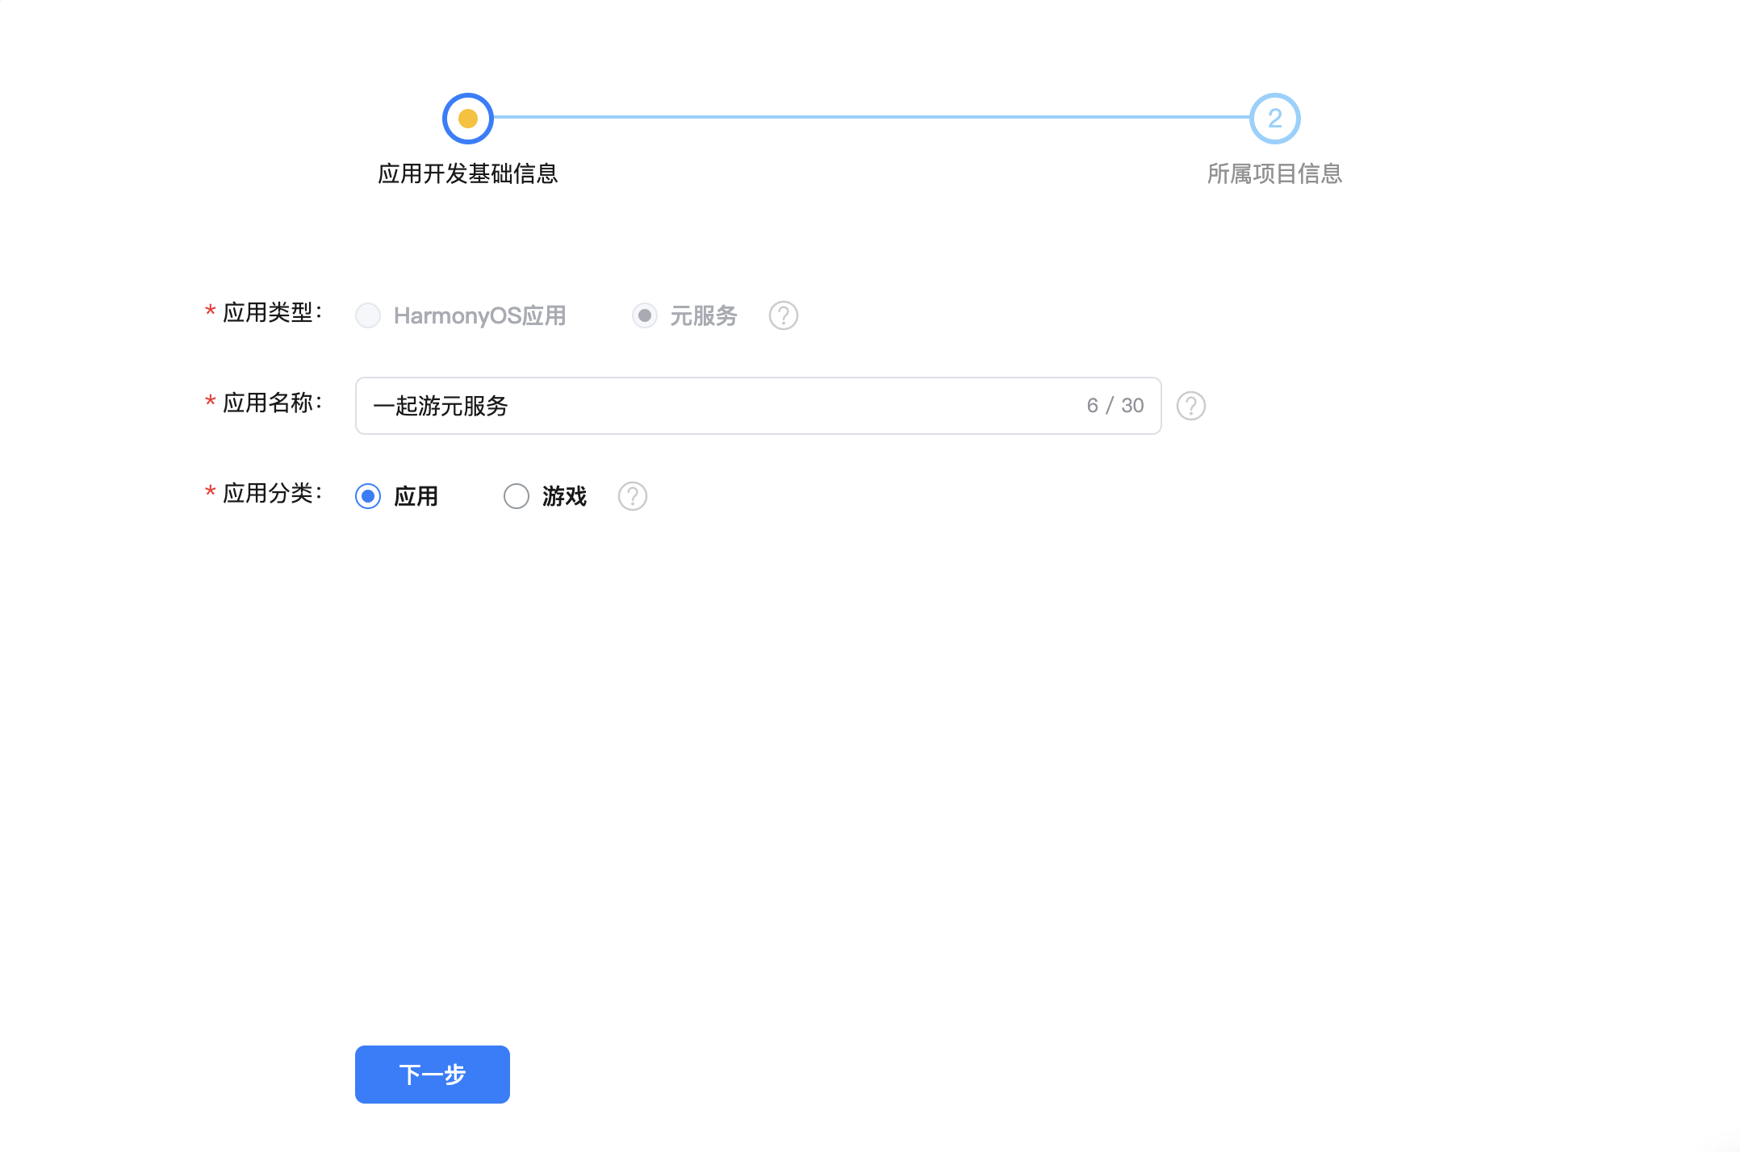
Task: Click the 下一步 next button
Action: 432,1074
